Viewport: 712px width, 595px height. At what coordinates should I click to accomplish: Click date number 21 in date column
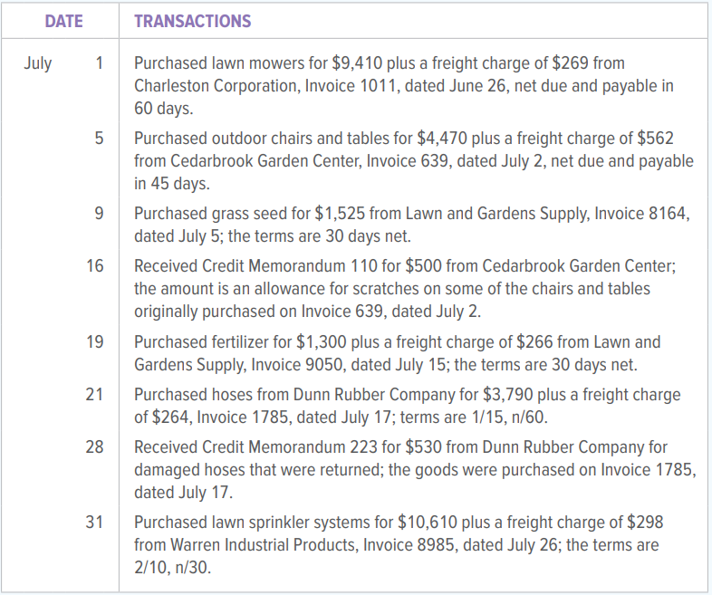pos(95,395)
